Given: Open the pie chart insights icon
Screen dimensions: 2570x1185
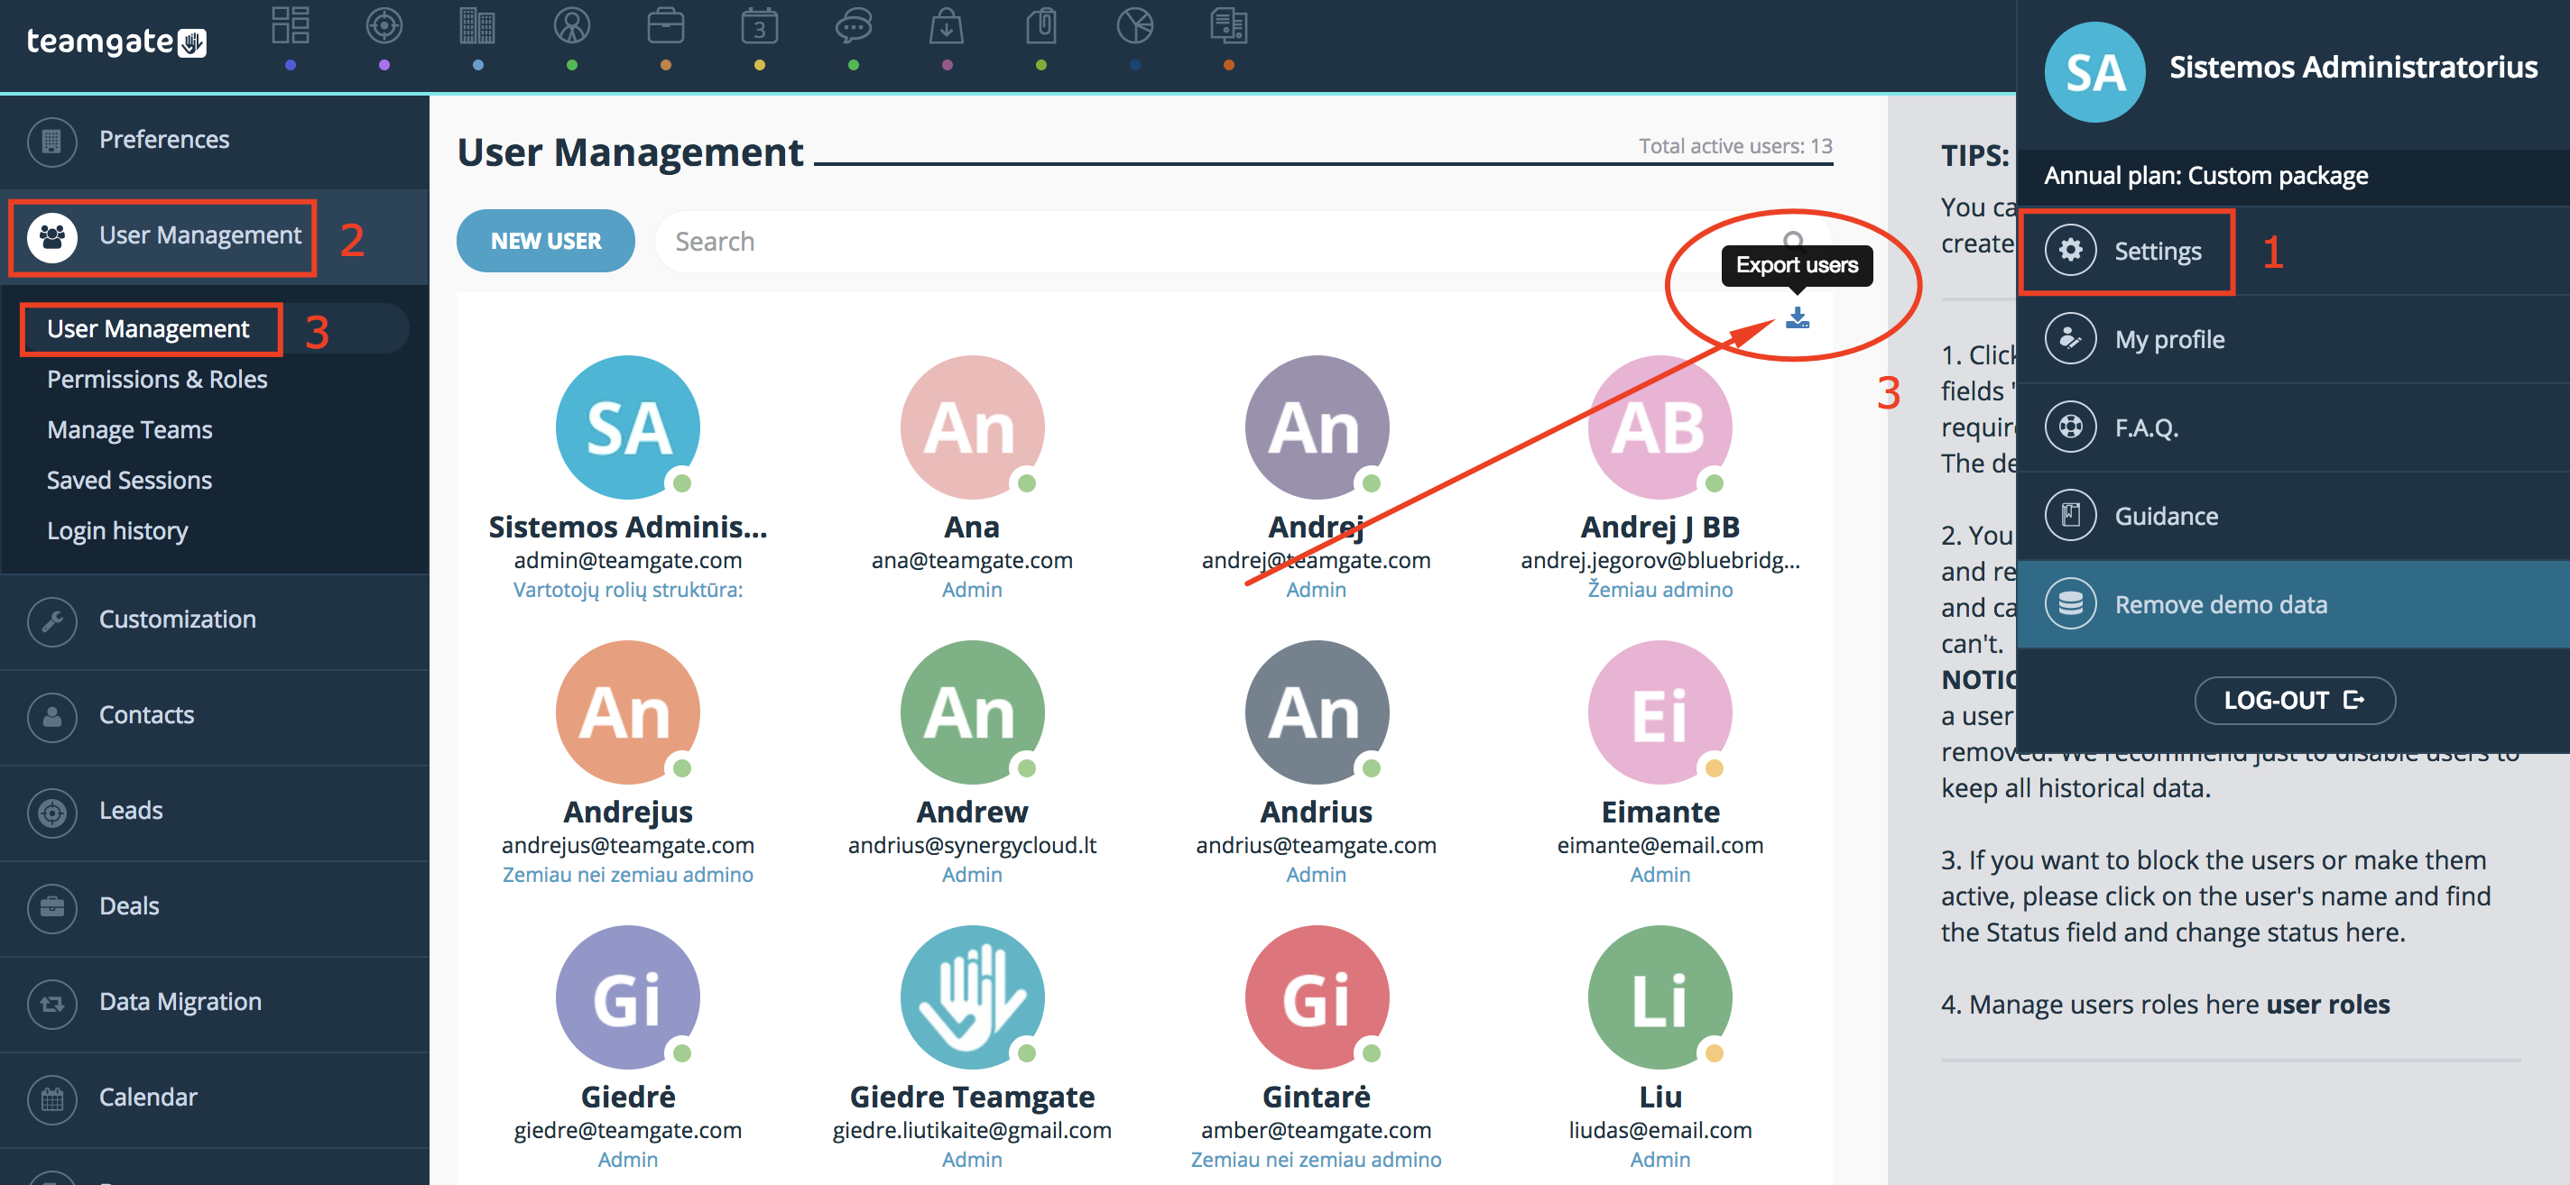Looking at the screenshot, I should (x=1135, y=27).
